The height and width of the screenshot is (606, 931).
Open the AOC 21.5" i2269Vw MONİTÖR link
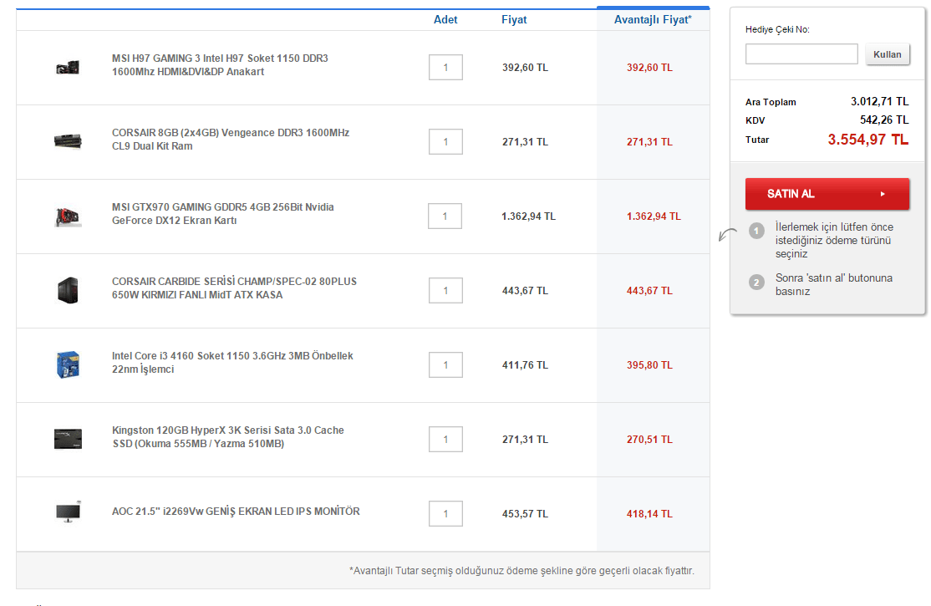coord(236,511)
